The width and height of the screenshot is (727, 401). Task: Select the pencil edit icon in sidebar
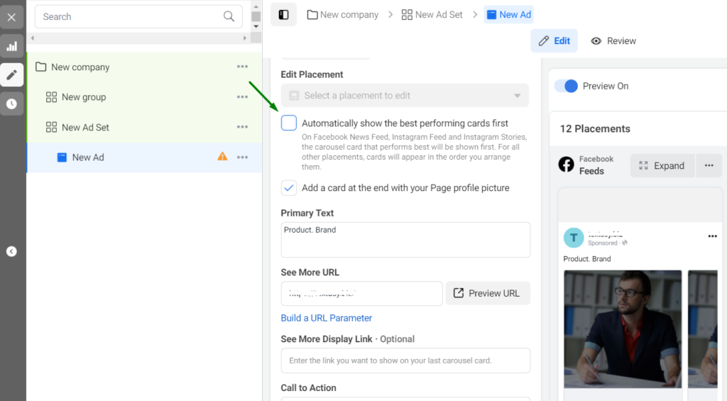coord(11,75)
